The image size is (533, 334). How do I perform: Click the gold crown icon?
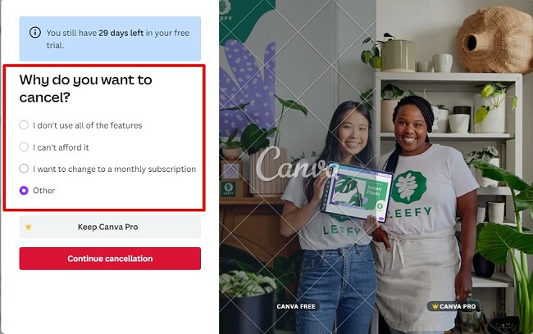point(29,227)
